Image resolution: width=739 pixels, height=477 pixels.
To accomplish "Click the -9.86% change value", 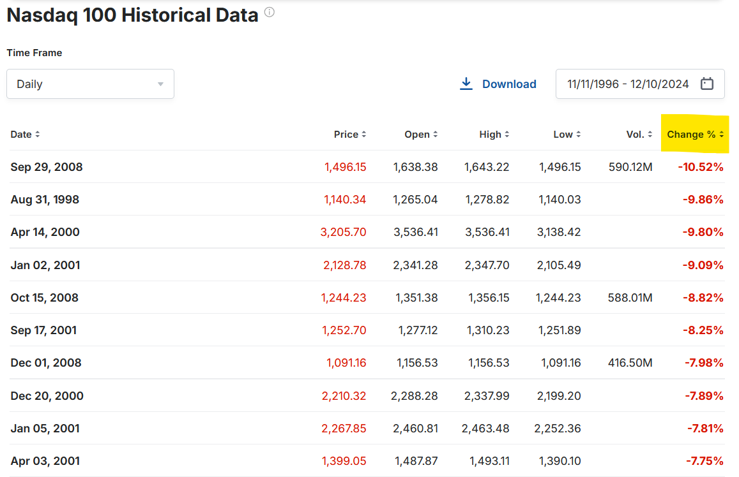I will 703,200.
